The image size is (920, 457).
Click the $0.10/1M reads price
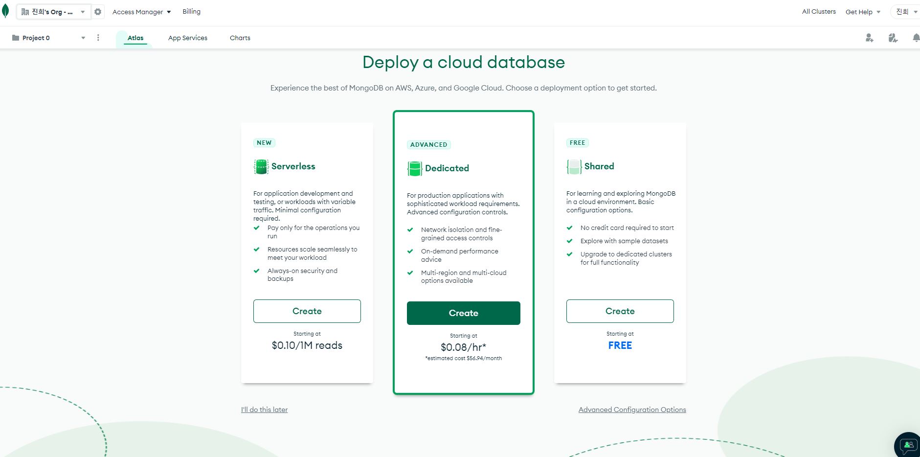coord(307,345)
